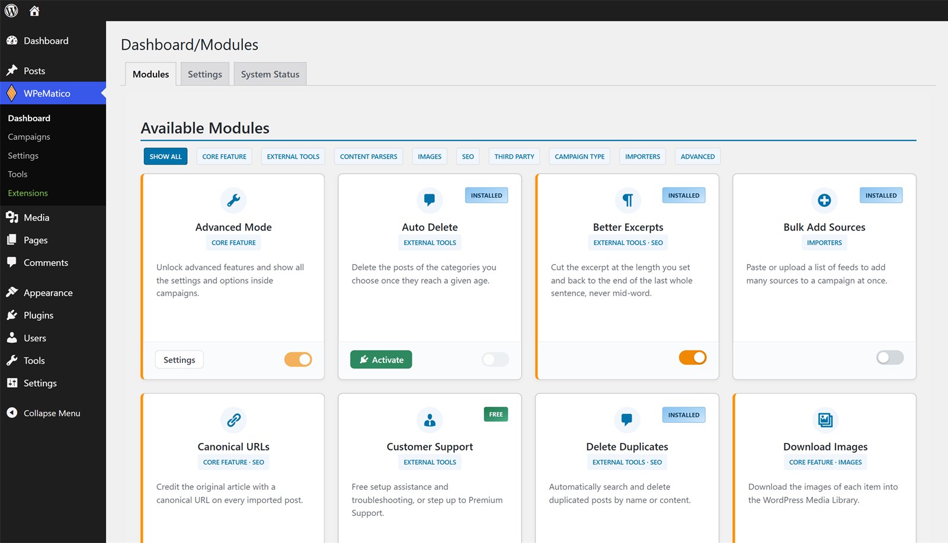Click the Users person icon
The image size is (948, 543).
12,338
